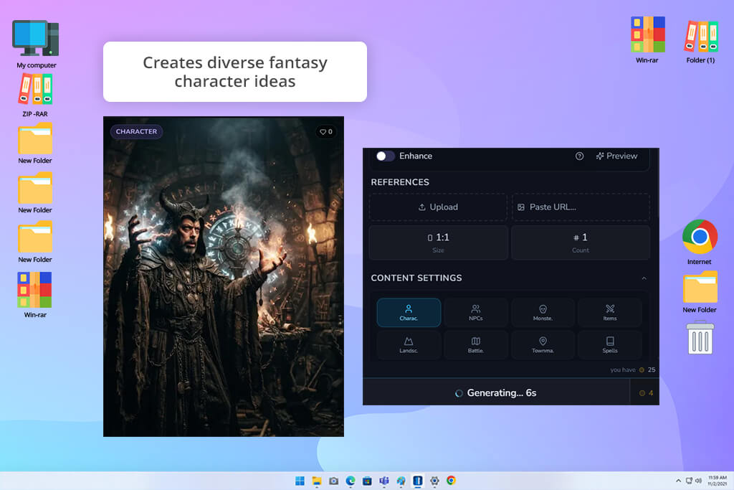Select the Townmap content type
This screenshot has width=734, height=490.
point(543,345)
